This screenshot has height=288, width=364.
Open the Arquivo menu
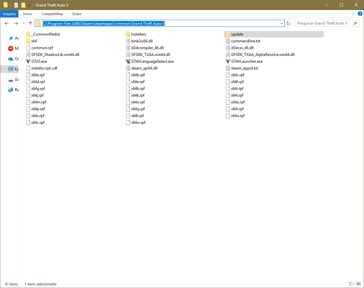[x=9, y=14]
